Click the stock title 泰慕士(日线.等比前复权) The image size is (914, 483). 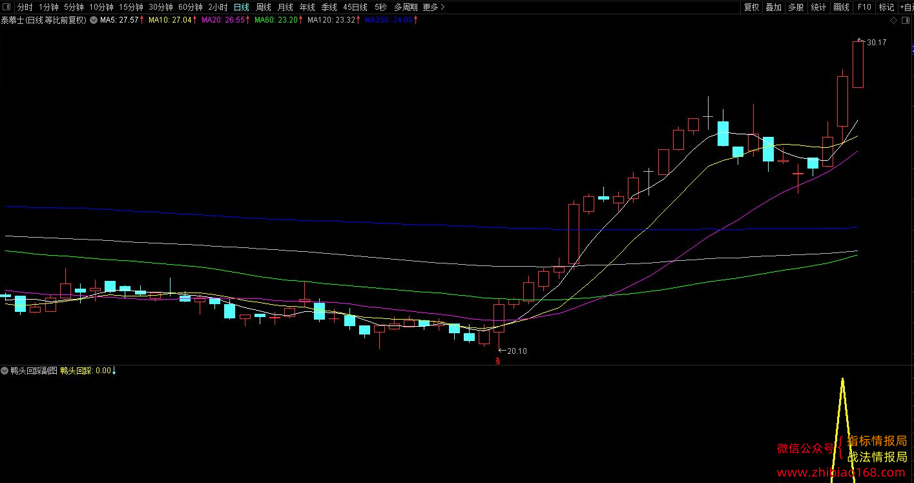[x=43, y=20]
